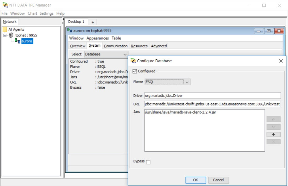Image resolution: width=288 pixels, height=186 pixels.
Task: Select the tophat : 9955 tree item
Action: coord(26,35)
